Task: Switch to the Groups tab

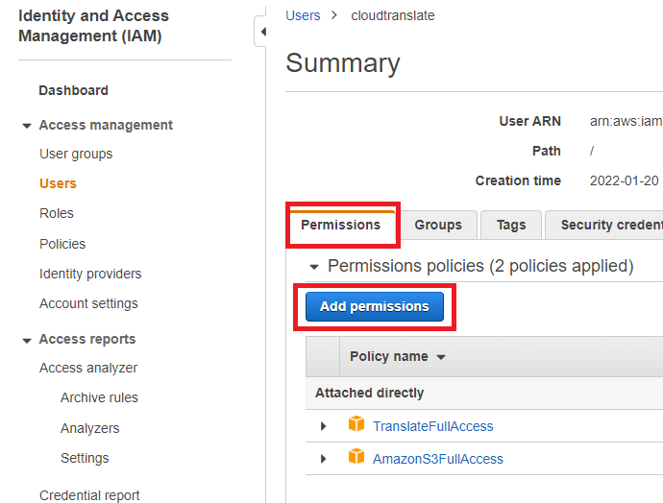Action: click(438, 225)
